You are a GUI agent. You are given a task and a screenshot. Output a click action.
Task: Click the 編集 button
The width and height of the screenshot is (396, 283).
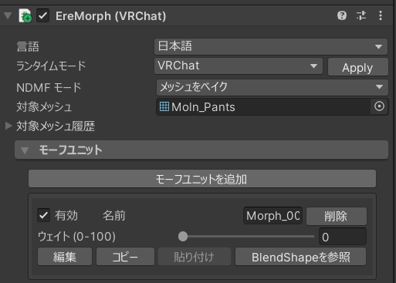pos(65,257)
